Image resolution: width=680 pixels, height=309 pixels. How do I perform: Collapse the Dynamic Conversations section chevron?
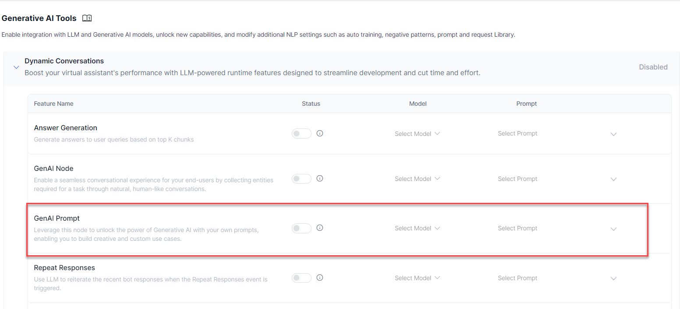16,67
